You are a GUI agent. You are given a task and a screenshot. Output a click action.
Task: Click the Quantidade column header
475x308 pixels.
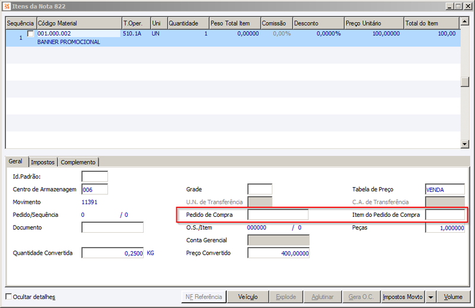188,23
